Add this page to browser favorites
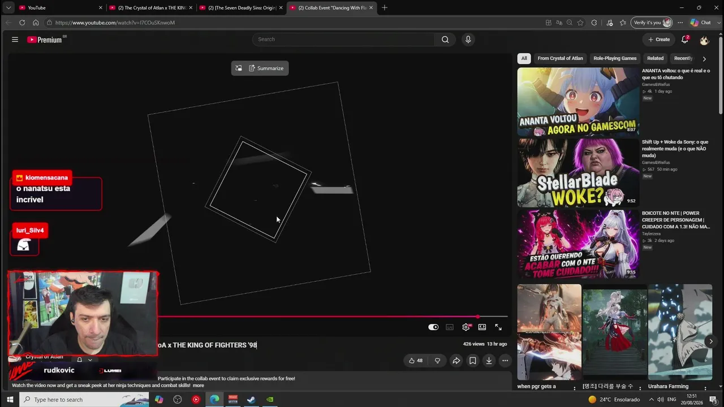The height and width of the screenshot is (407, 724). (x=580, y=23)
